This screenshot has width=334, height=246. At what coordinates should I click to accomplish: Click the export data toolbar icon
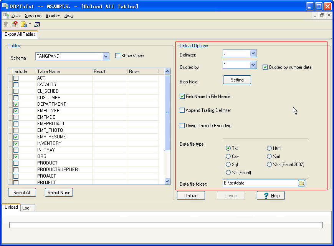pyautogui.click(x=24, y=24)
